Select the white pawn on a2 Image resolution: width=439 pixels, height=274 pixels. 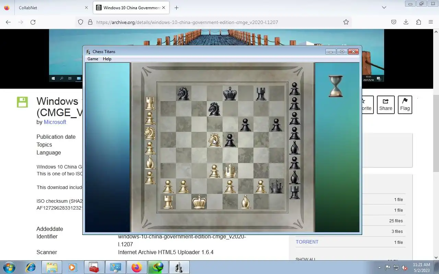click(168, 187)
